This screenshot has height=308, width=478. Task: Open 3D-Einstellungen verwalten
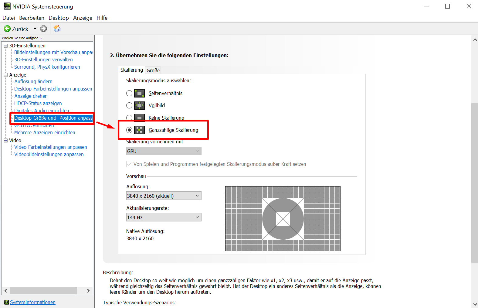[43, 60]
